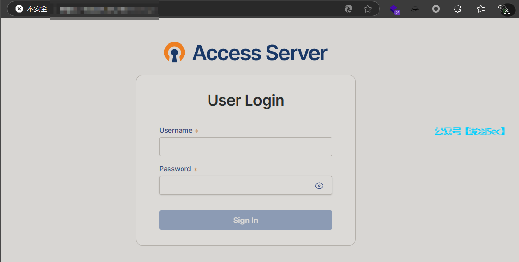Open the purple extension with badge 2

[394, 9]
